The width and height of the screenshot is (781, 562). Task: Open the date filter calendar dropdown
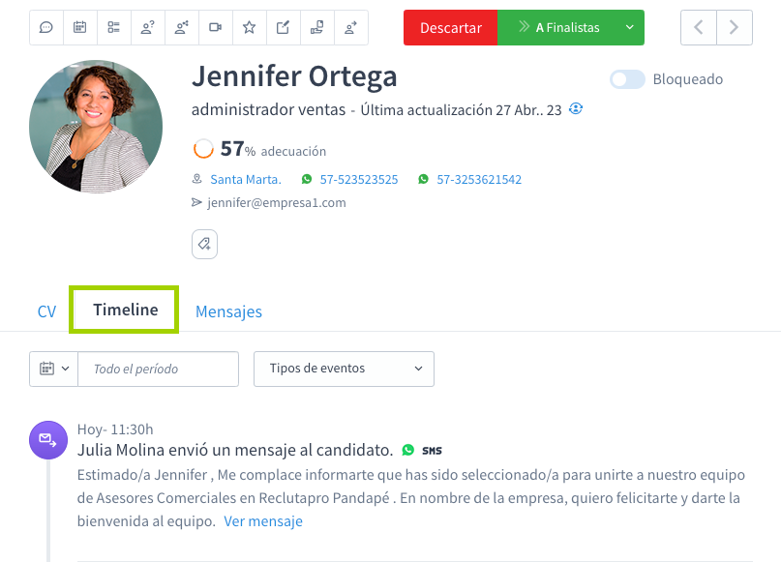pyautogui.click(x=53, y=369)
